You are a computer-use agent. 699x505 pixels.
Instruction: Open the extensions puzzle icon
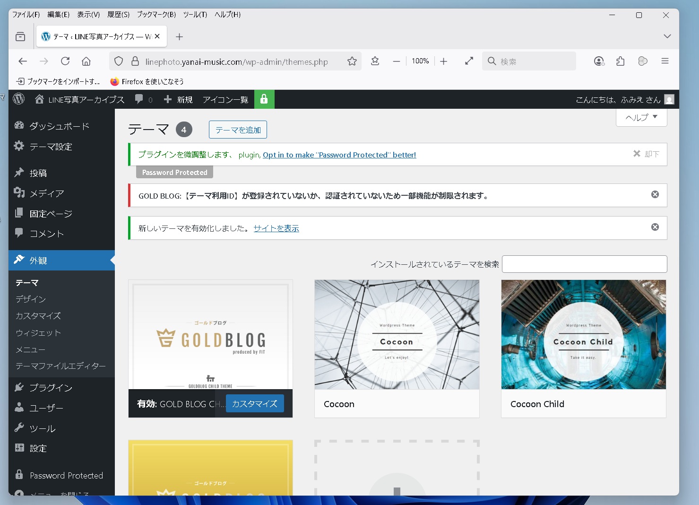point(621,61)
